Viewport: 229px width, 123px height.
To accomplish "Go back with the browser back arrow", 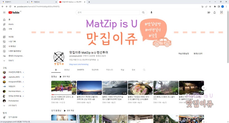I will point(3,6).
